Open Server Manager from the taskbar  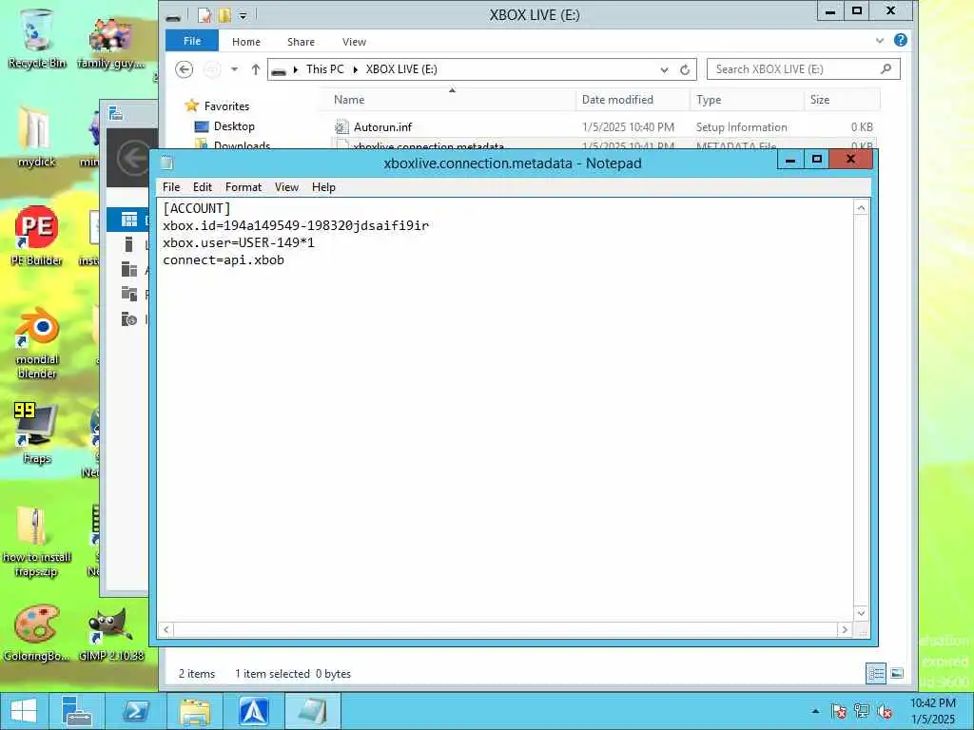(77, 711)
